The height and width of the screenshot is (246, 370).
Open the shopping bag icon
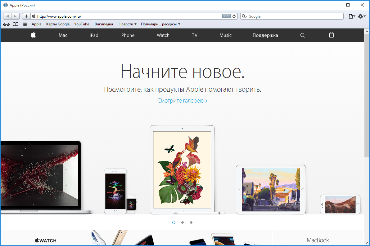point(331,35)
